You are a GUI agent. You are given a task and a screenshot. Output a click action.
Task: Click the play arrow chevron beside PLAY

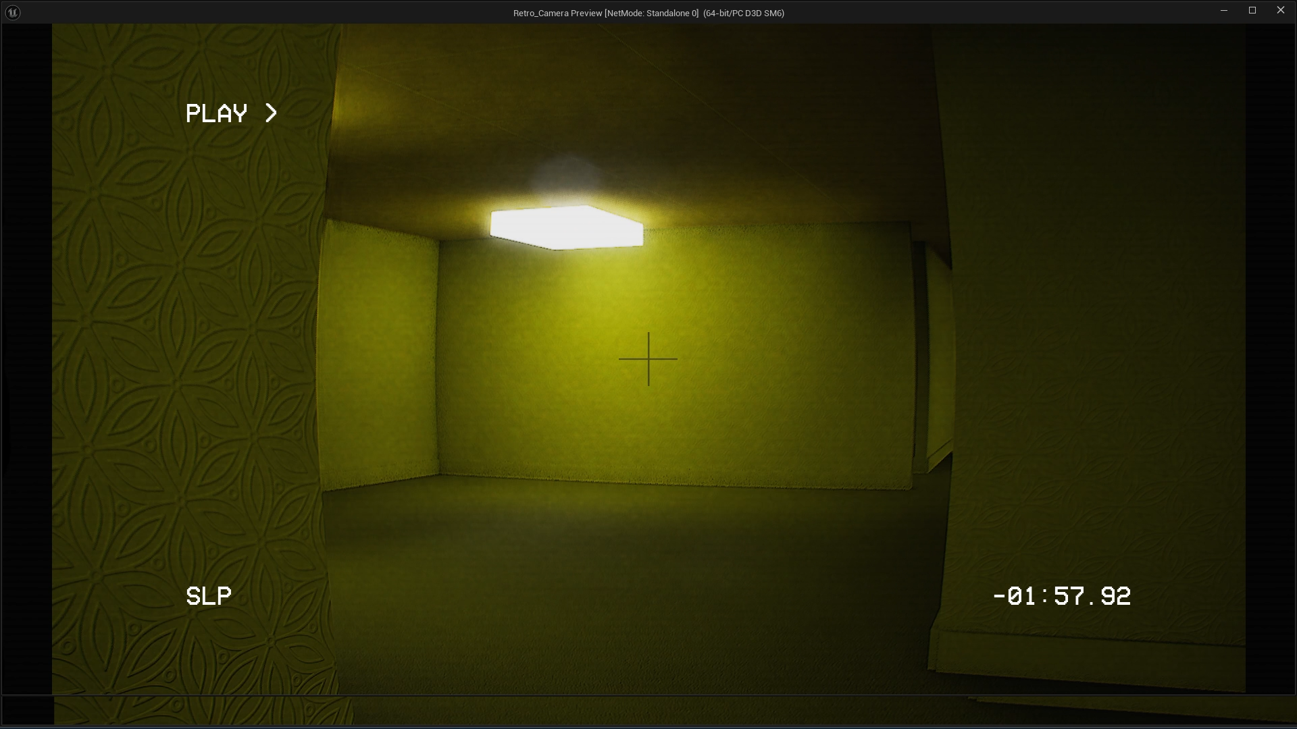pos(271,113)
